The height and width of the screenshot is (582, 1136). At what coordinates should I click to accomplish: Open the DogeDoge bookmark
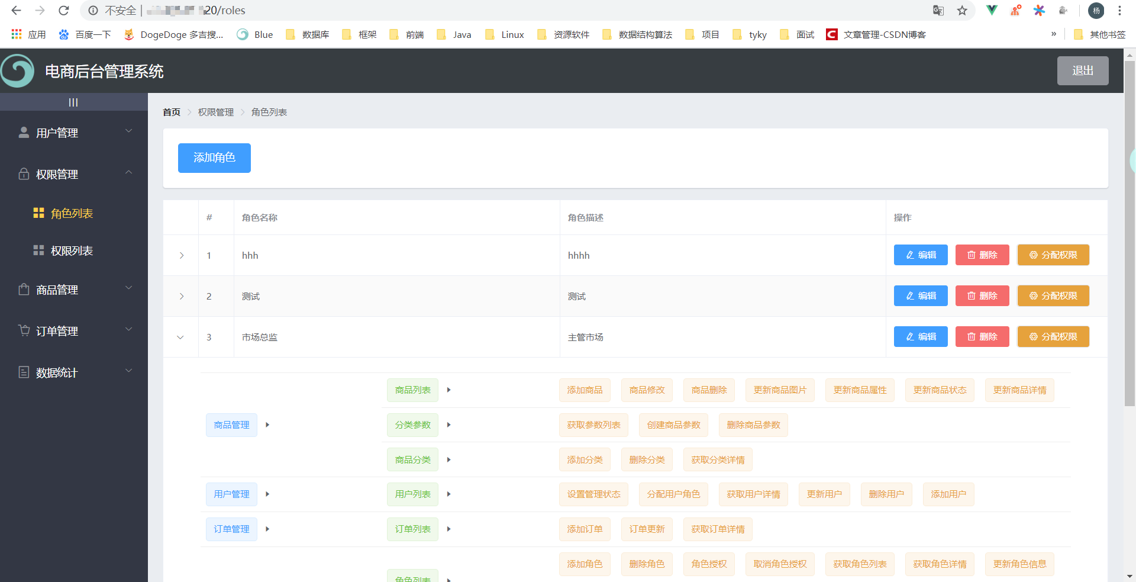coord(173,34)
